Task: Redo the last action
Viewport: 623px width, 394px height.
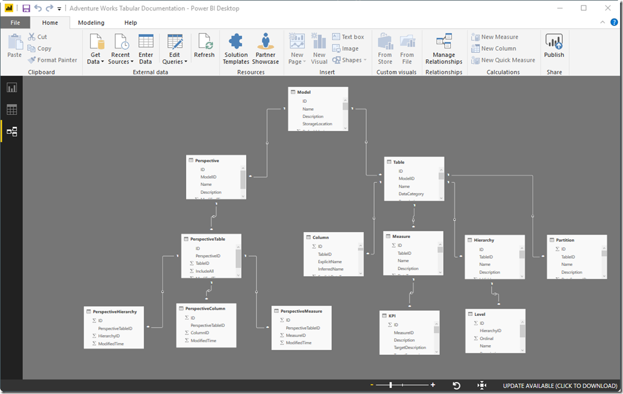Action: tap(49, 8)
